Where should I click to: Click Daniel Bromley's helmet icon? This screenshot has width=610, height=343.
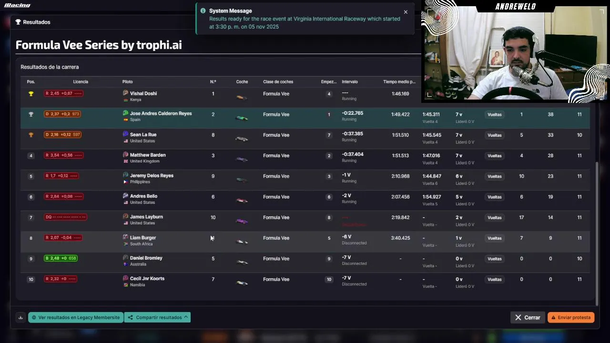(x=125, y=258)
